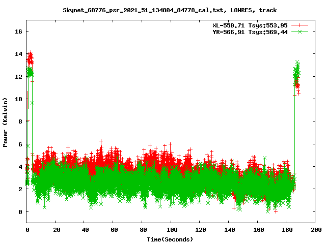Click the x-axis tick label 200
This screenshot has width=326, height=244.
pyautogui.click(x=316, y=230)
